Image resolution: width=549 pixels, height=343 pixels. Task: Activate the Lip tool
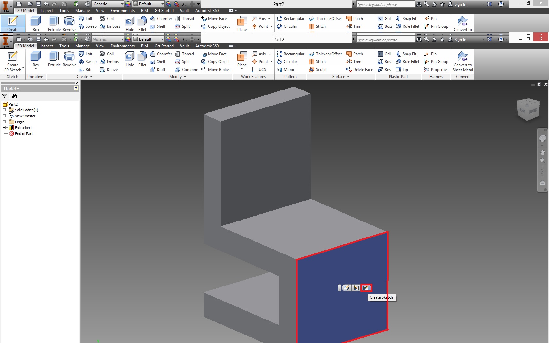point(402,70)
